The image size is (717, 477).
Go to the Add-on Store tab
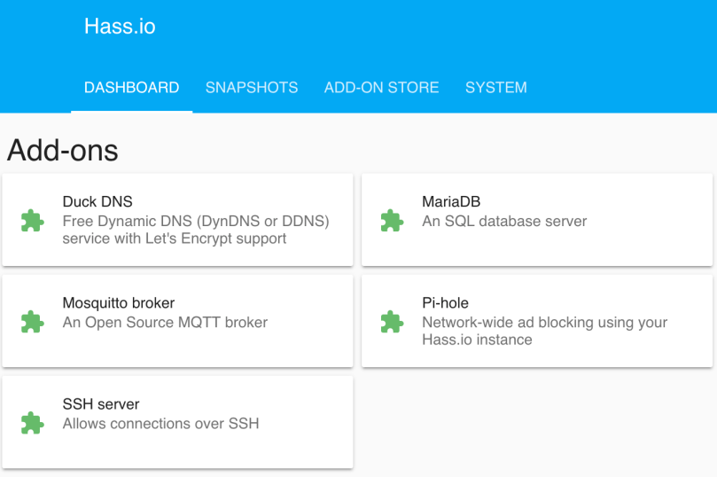(x=381, y=88)
